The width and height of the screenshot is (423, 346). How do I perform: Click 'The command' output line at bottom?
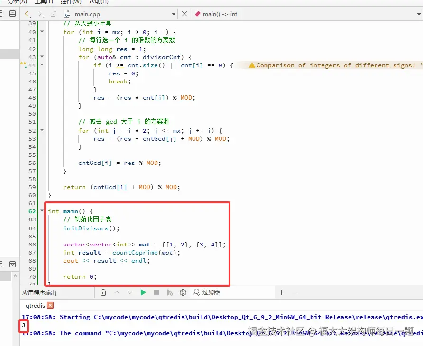click(x=222, y=333)
